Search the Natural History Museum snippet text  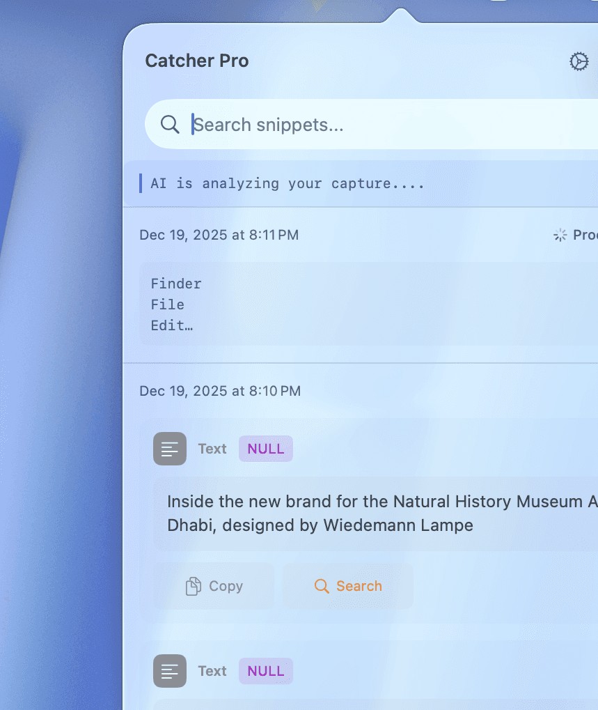pyautogui.click(x=348, y=586)
